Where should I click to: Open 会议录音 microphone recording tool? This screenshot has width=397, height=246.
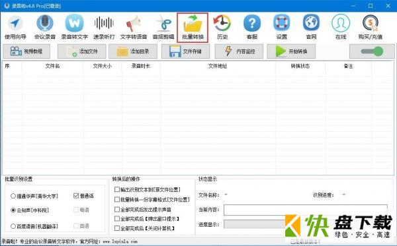coord(45,27)
